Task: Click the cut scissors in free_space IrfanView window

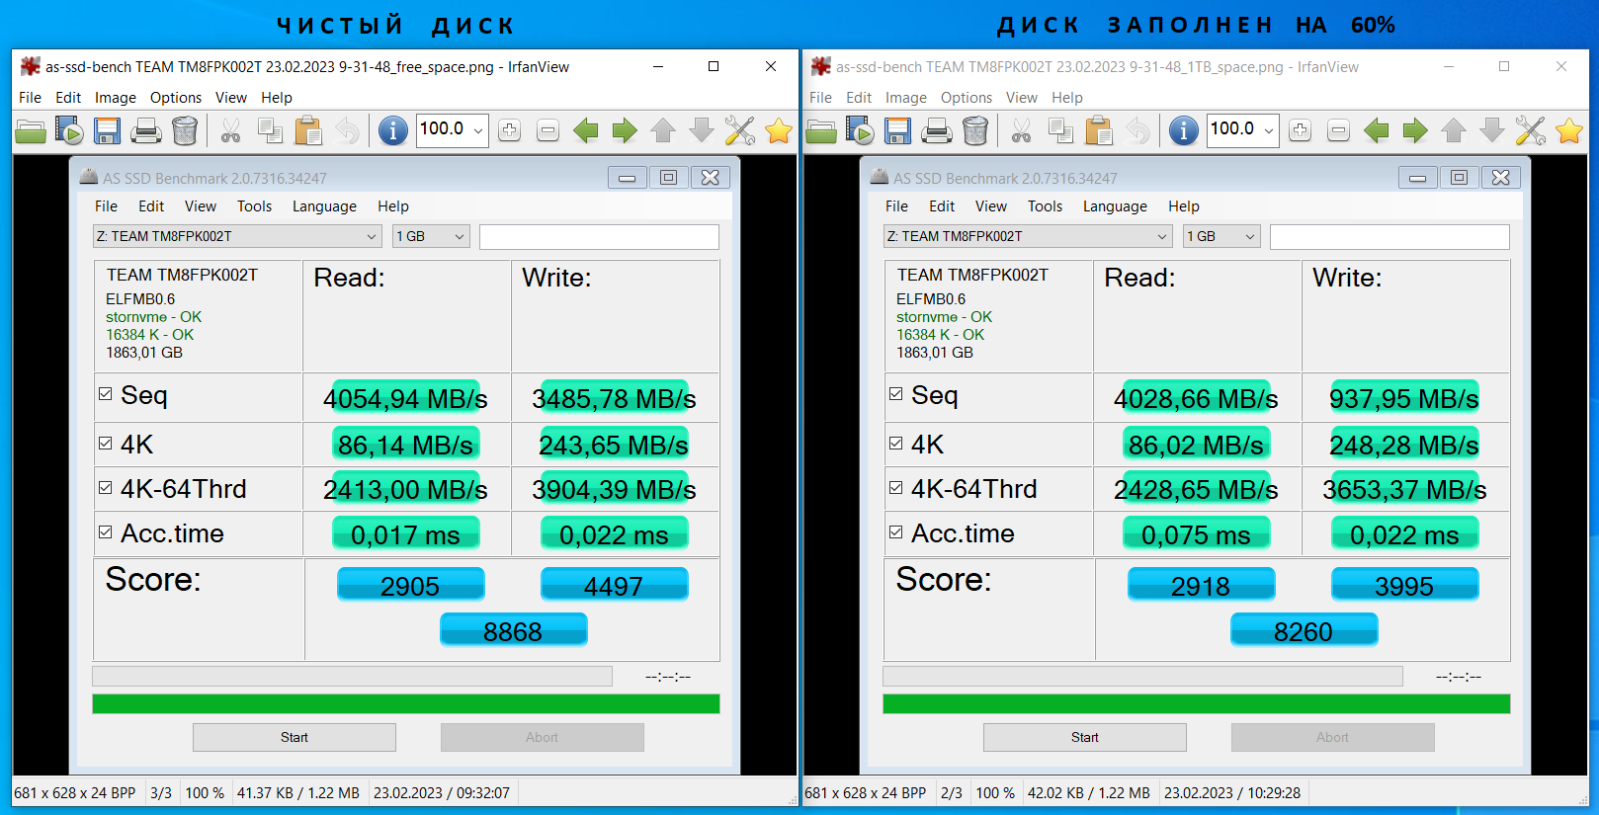Action: click(230, 130)
